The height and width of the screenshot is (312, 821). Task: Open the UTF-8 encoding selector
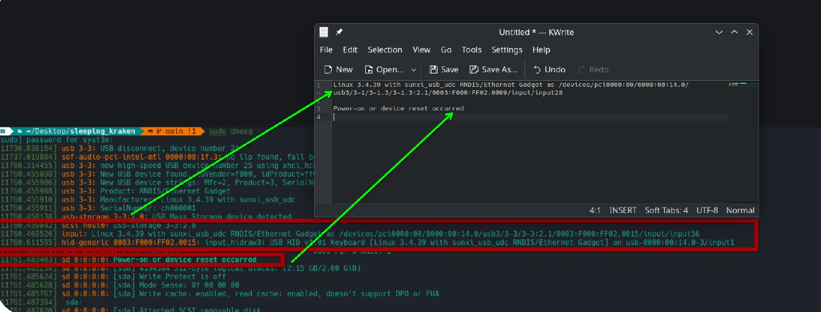point(707,210)
